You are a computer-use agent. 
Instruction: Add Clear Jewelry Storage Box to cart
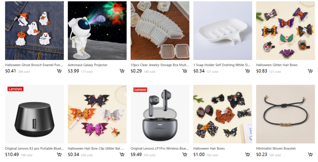pyautogui.click(x=185, y=71)
